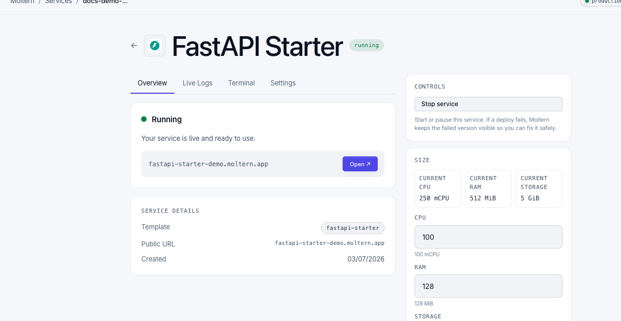Click the back arrow next to FastAPI Starter
Viewport: 621px width, 321px height.
click(x=134, y=46)
